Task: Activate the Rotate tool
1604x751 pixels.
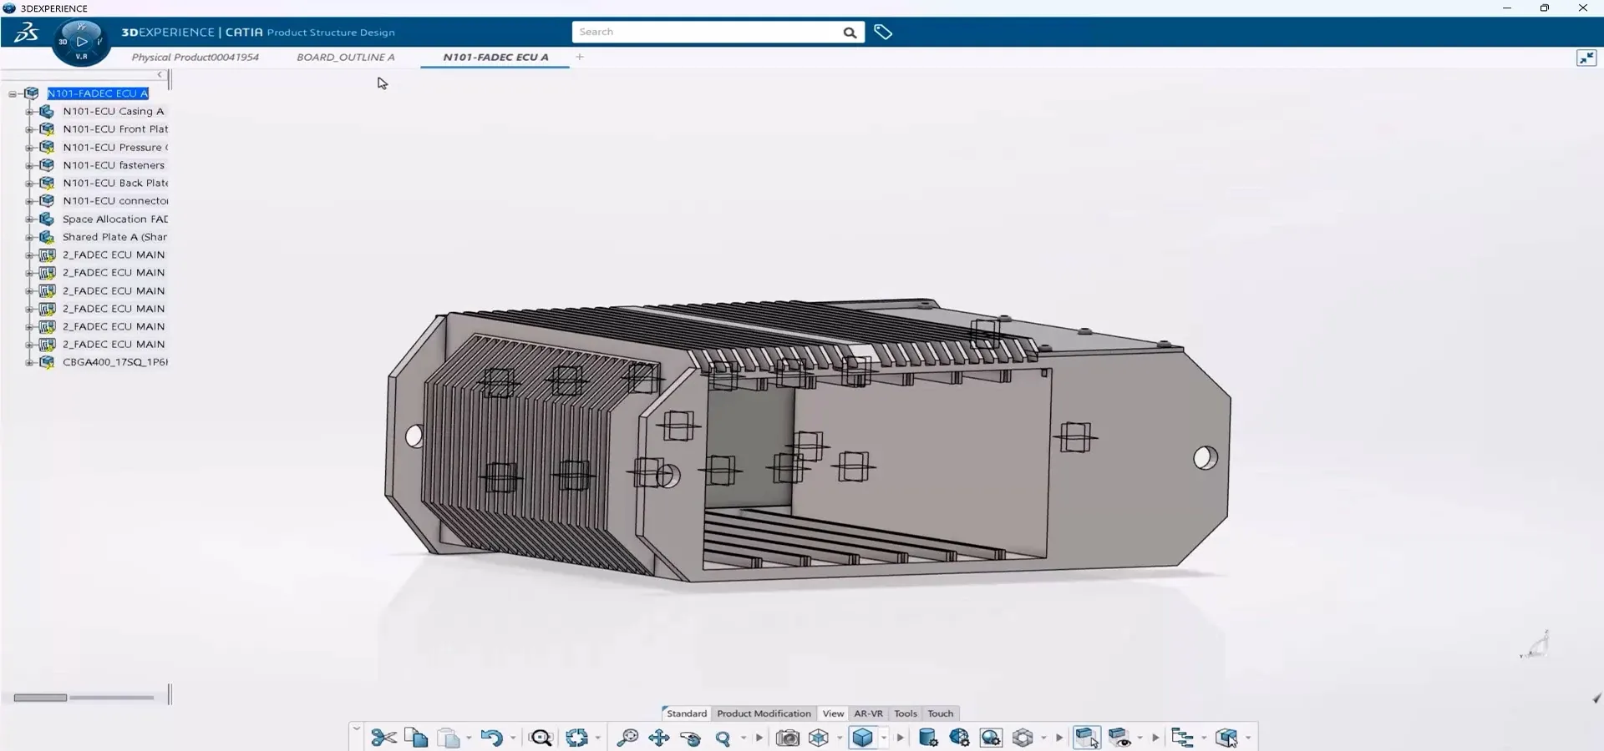Action: [x=690, y=738]
